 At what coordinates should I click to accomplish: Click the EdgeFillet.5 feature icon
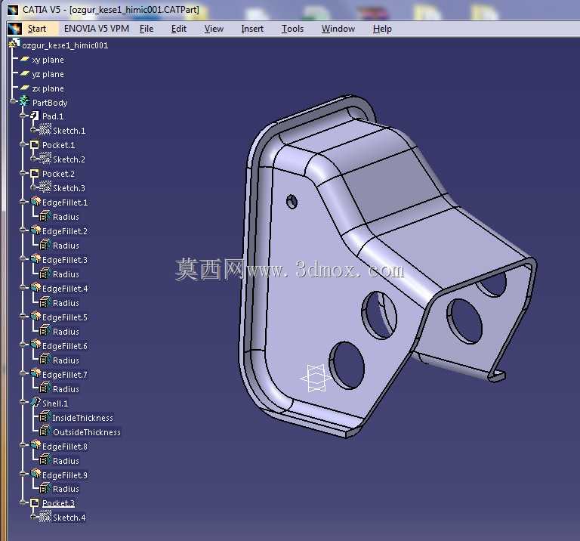point(35,317)
